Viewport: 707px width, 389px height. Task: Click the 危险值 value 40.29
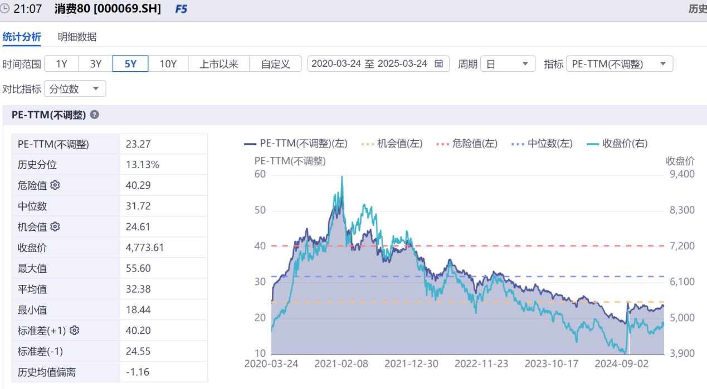(x=138, y=185)
